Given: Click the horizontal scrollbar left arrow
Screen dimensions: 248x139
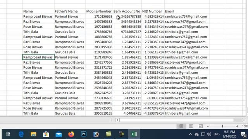Looking at the screenshot, I should 117,120.
